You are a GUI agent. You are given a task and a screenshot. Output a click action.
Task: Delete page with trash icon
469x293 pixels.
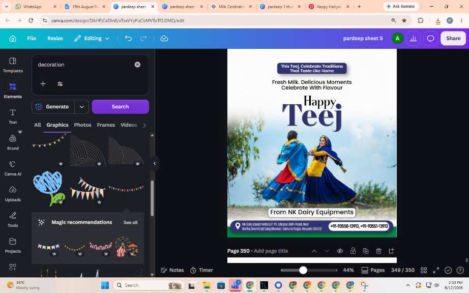pos(378,251)
